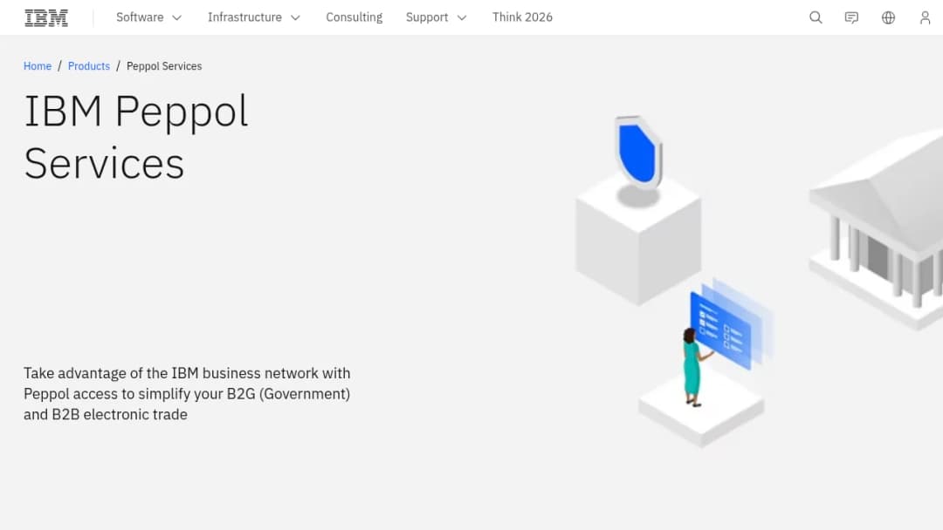Screen dimensions: 943x530
Task: Open the chat with us icon
Action: point(851,17)
